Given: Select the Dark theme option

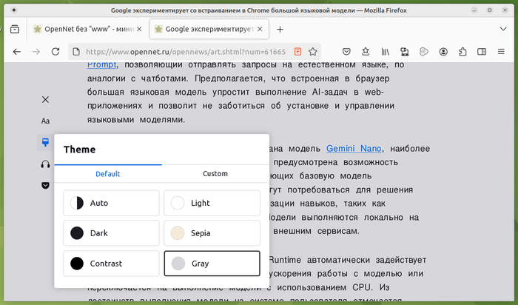Looking at the screenshot, I should click(111, 233).
